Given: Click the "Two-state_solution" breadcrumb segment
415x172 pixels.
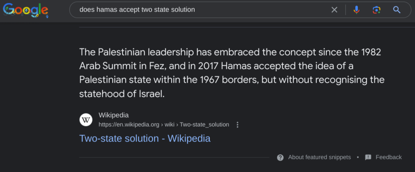Looking at the screenshot, I should 204,125.
